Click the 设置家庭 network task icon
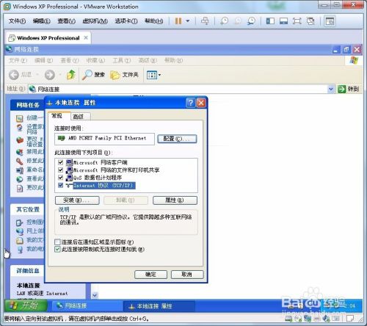Viewport: 367px width, 326px height. point(20,128)
